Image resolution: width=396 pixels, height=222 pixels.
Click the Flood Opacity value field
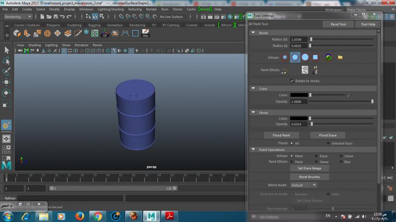[x=299, y=124]
